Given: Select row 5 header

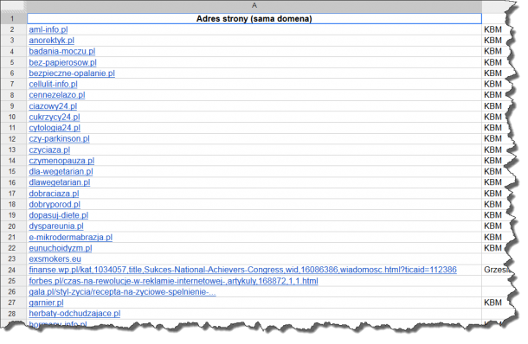Looking at the screenshot, I should coord(13,62).
